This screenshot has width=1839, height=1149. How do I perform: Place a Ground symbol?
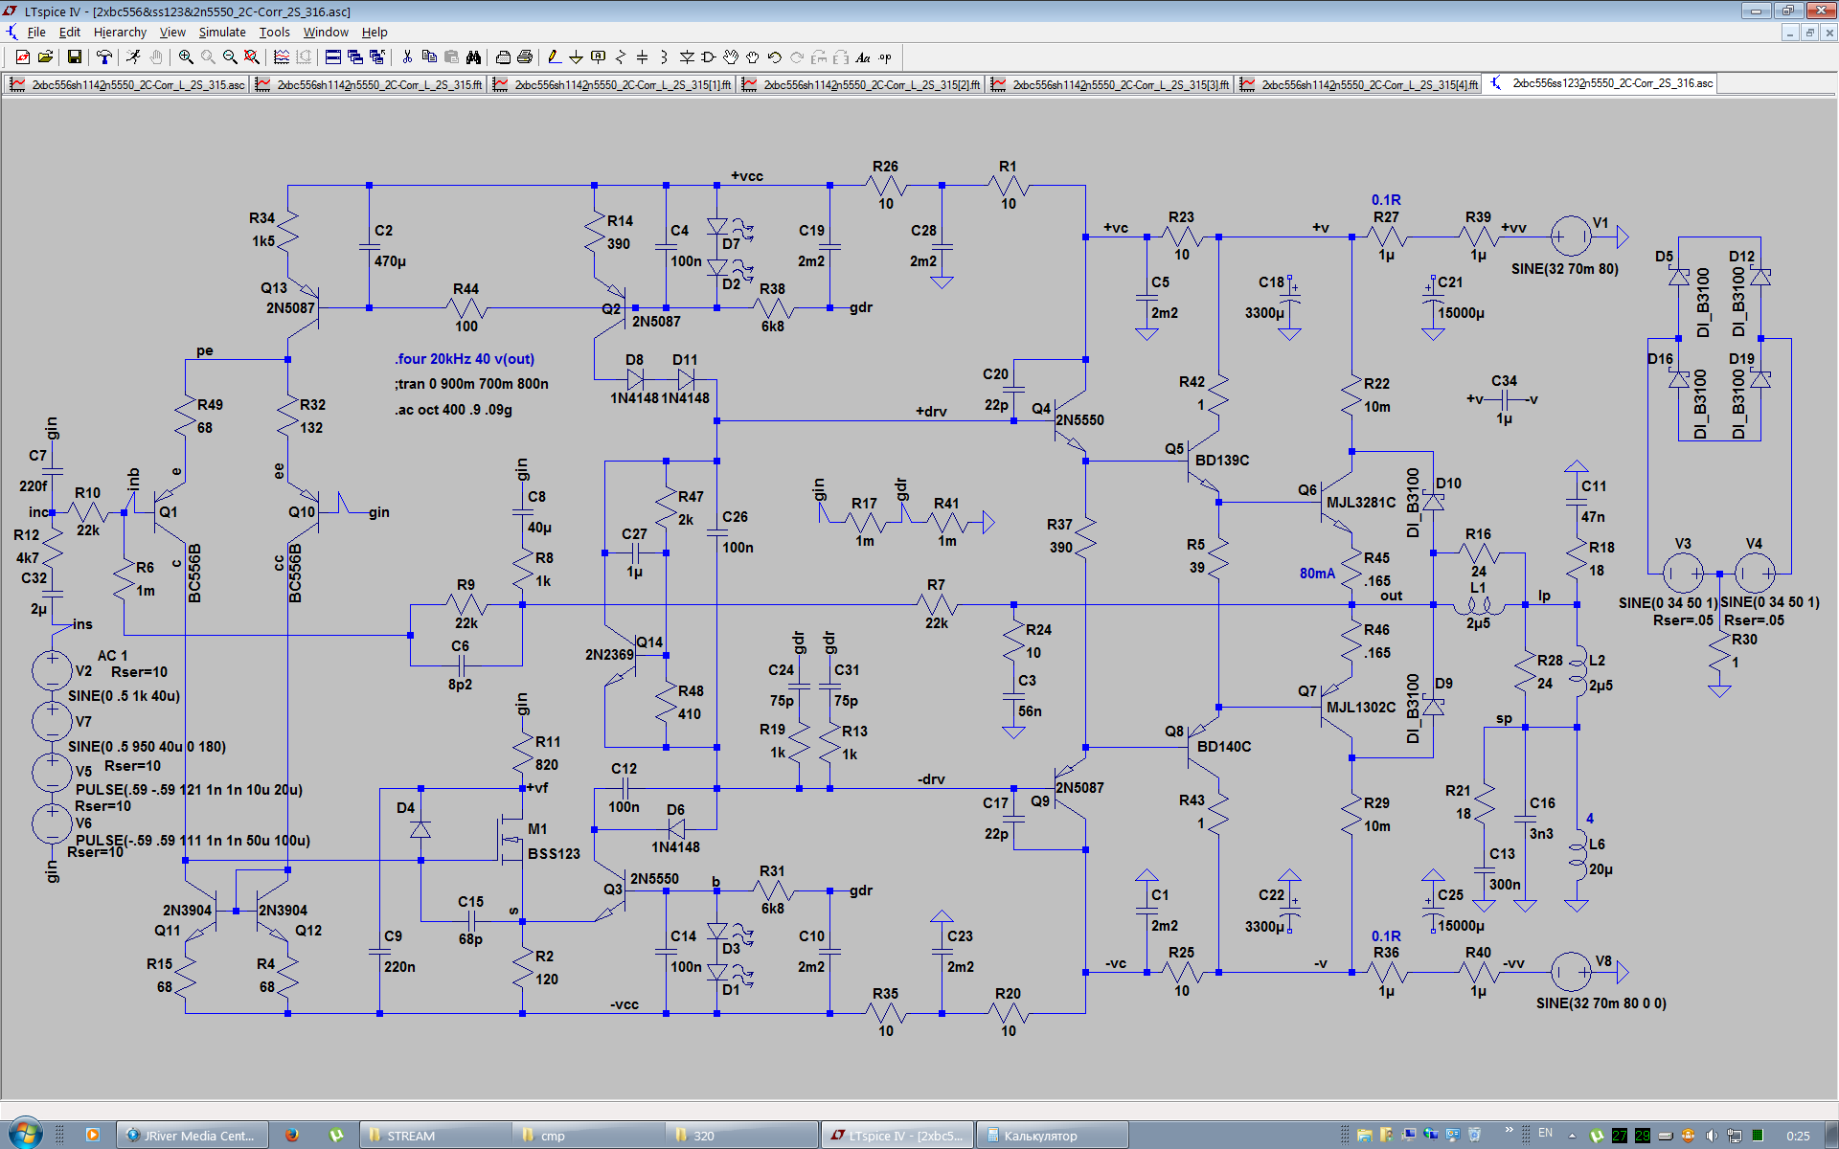click(577, 57)
